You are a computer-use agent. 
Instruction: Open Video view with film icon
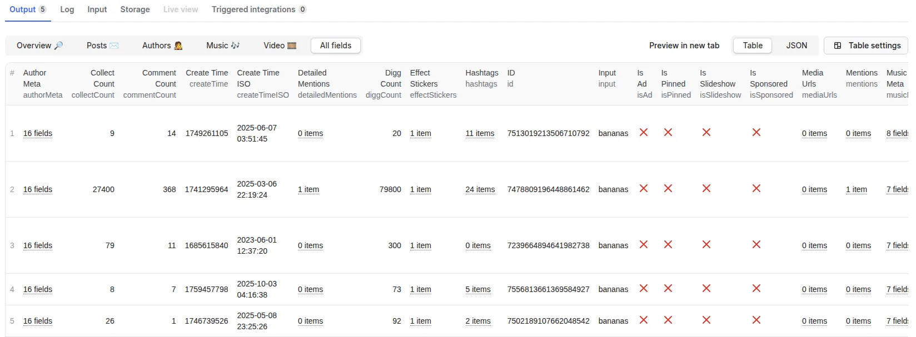pyautogui.click(x=280, y=46)
